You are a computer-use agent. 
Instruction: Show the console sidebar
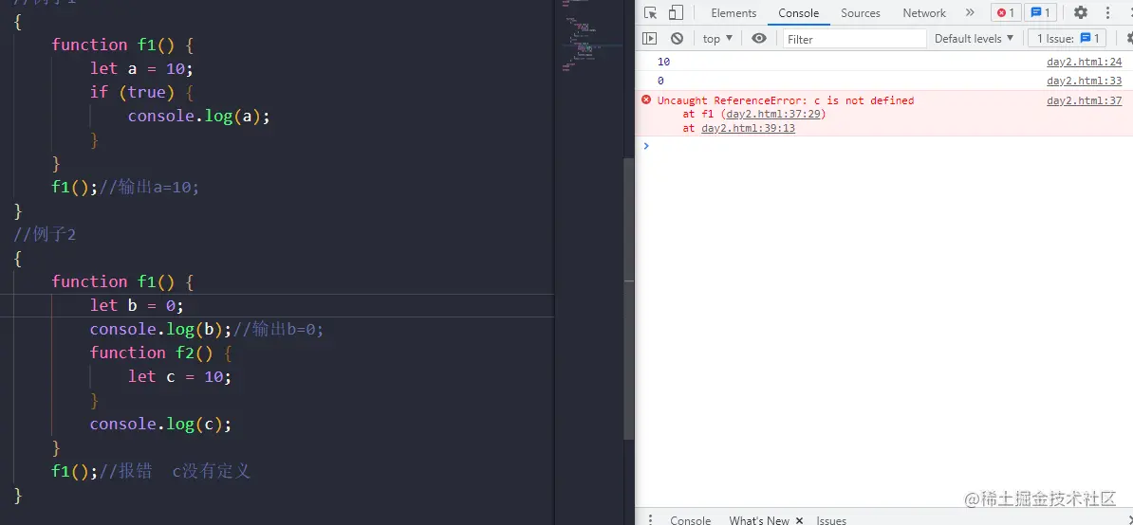(x=650, y=38)
